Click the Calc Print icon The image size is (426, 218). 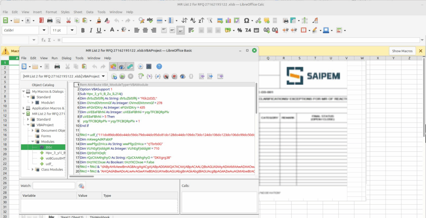50,20
